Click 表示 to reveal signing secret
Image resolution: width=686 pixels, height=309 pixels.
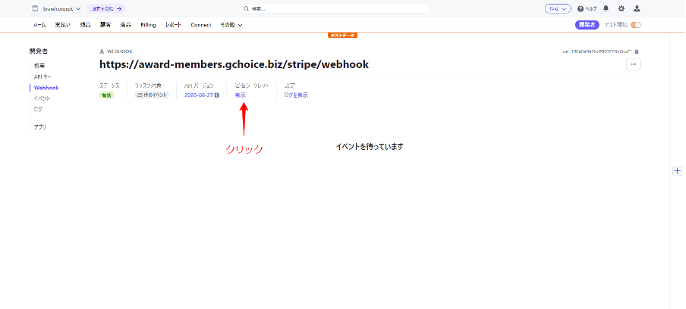(x=240, y=95)
